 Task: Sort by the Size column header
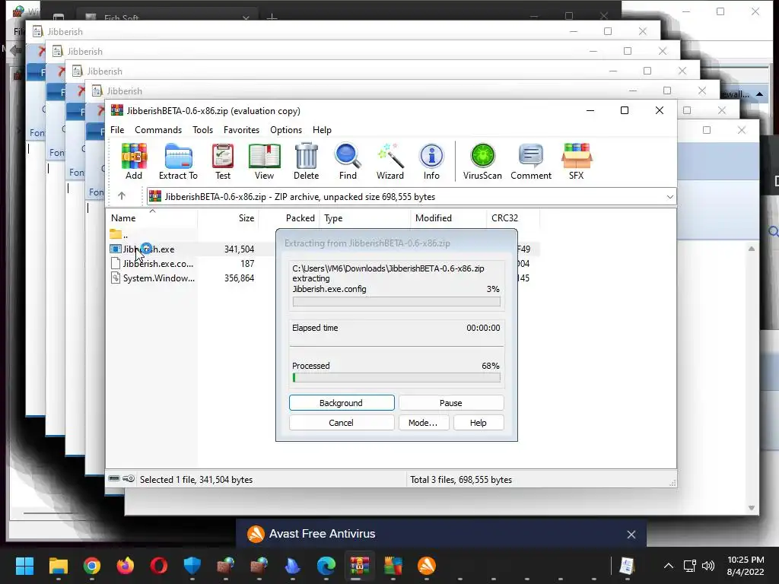coord(228,218)
